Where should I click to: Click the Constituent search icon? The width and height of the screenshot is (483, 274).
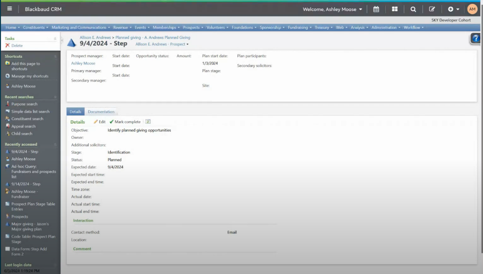click(8, 119)
